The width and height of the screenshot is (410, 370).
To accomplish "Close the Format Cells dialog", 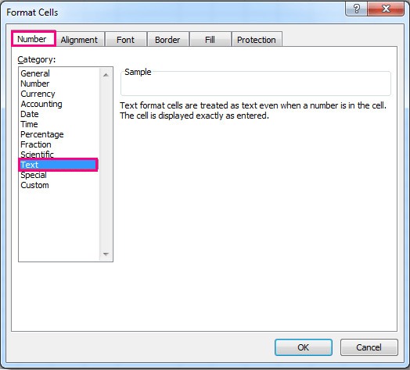I will (x=386, y=9).
